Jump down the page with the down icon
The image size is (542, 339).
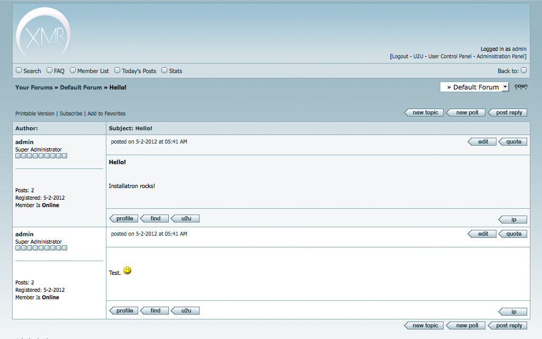coord(521,87)
